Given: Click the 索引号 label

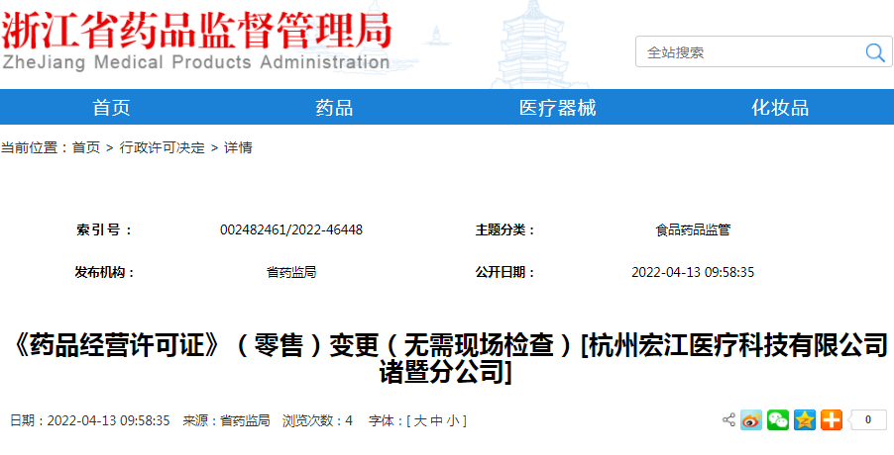Looking at the screenshot, I should [103, 229].
